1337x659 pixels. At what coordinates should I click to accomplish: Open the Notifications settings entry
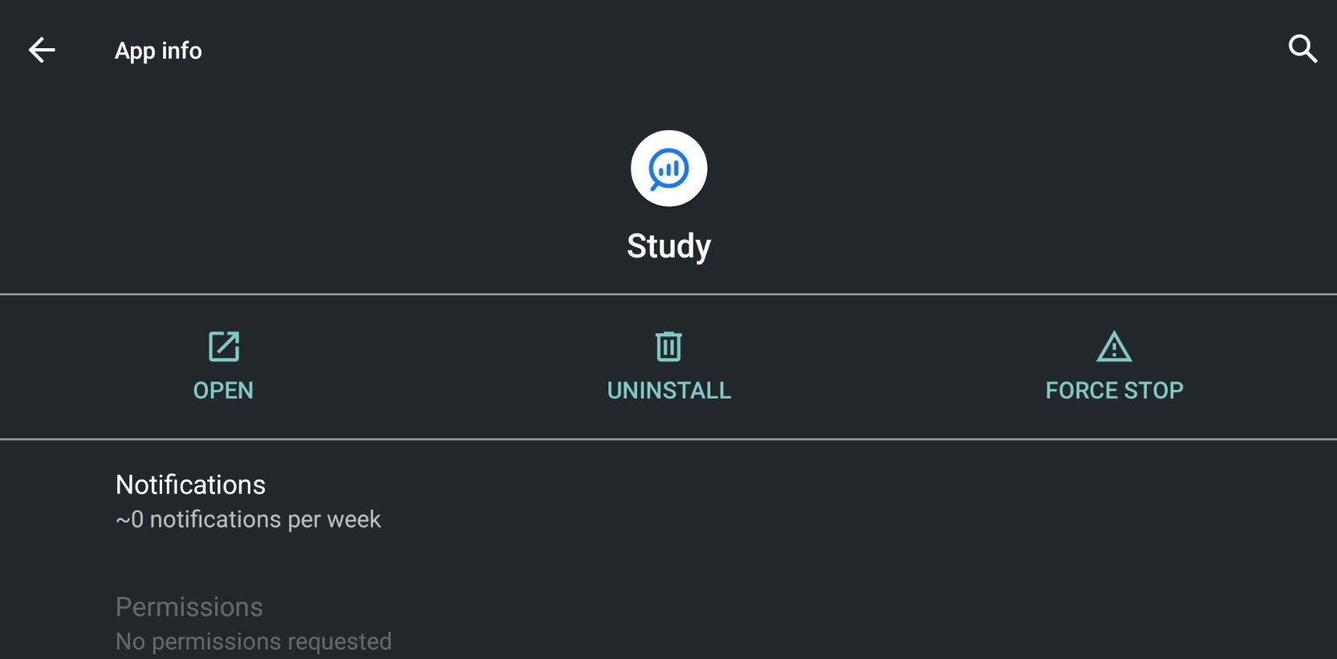pyautogui.click(x=668, y=502)
